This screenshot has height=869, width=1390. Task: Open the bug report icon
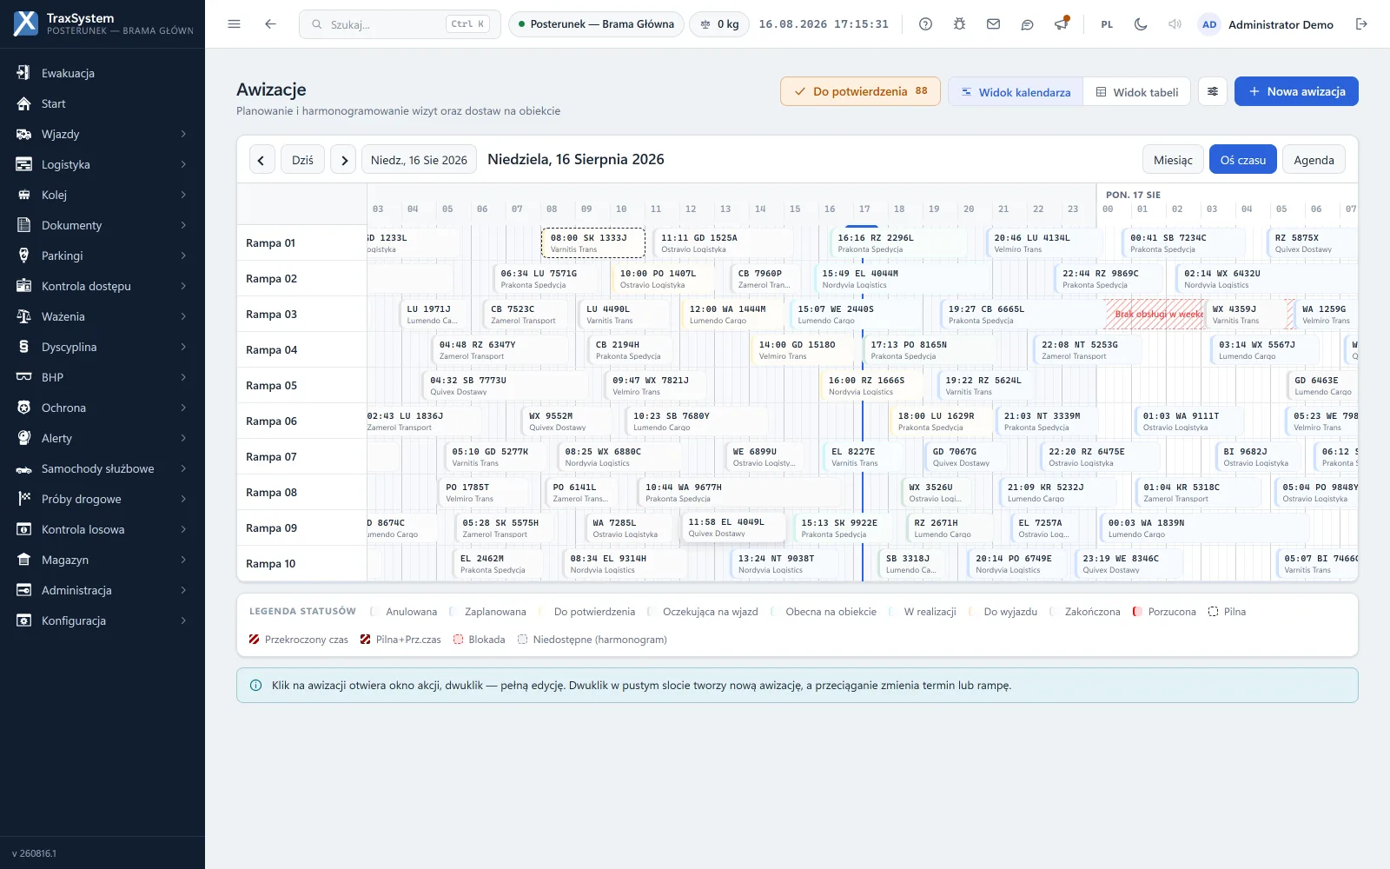[x=959, y=24]
